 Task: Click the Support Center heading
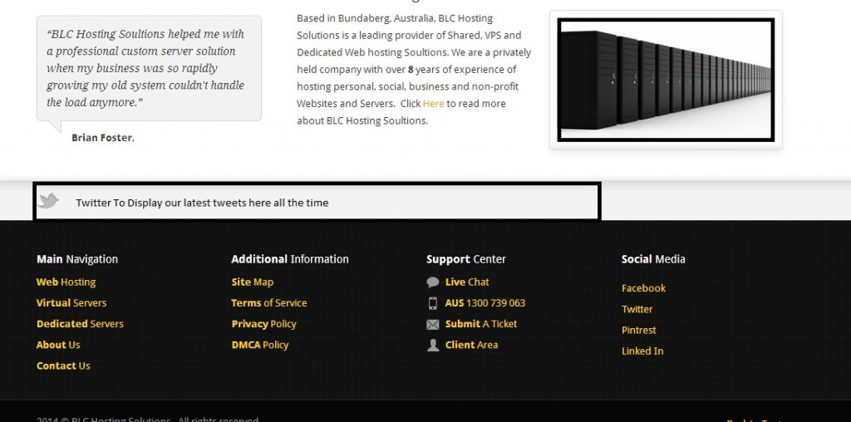coord(465,259)
